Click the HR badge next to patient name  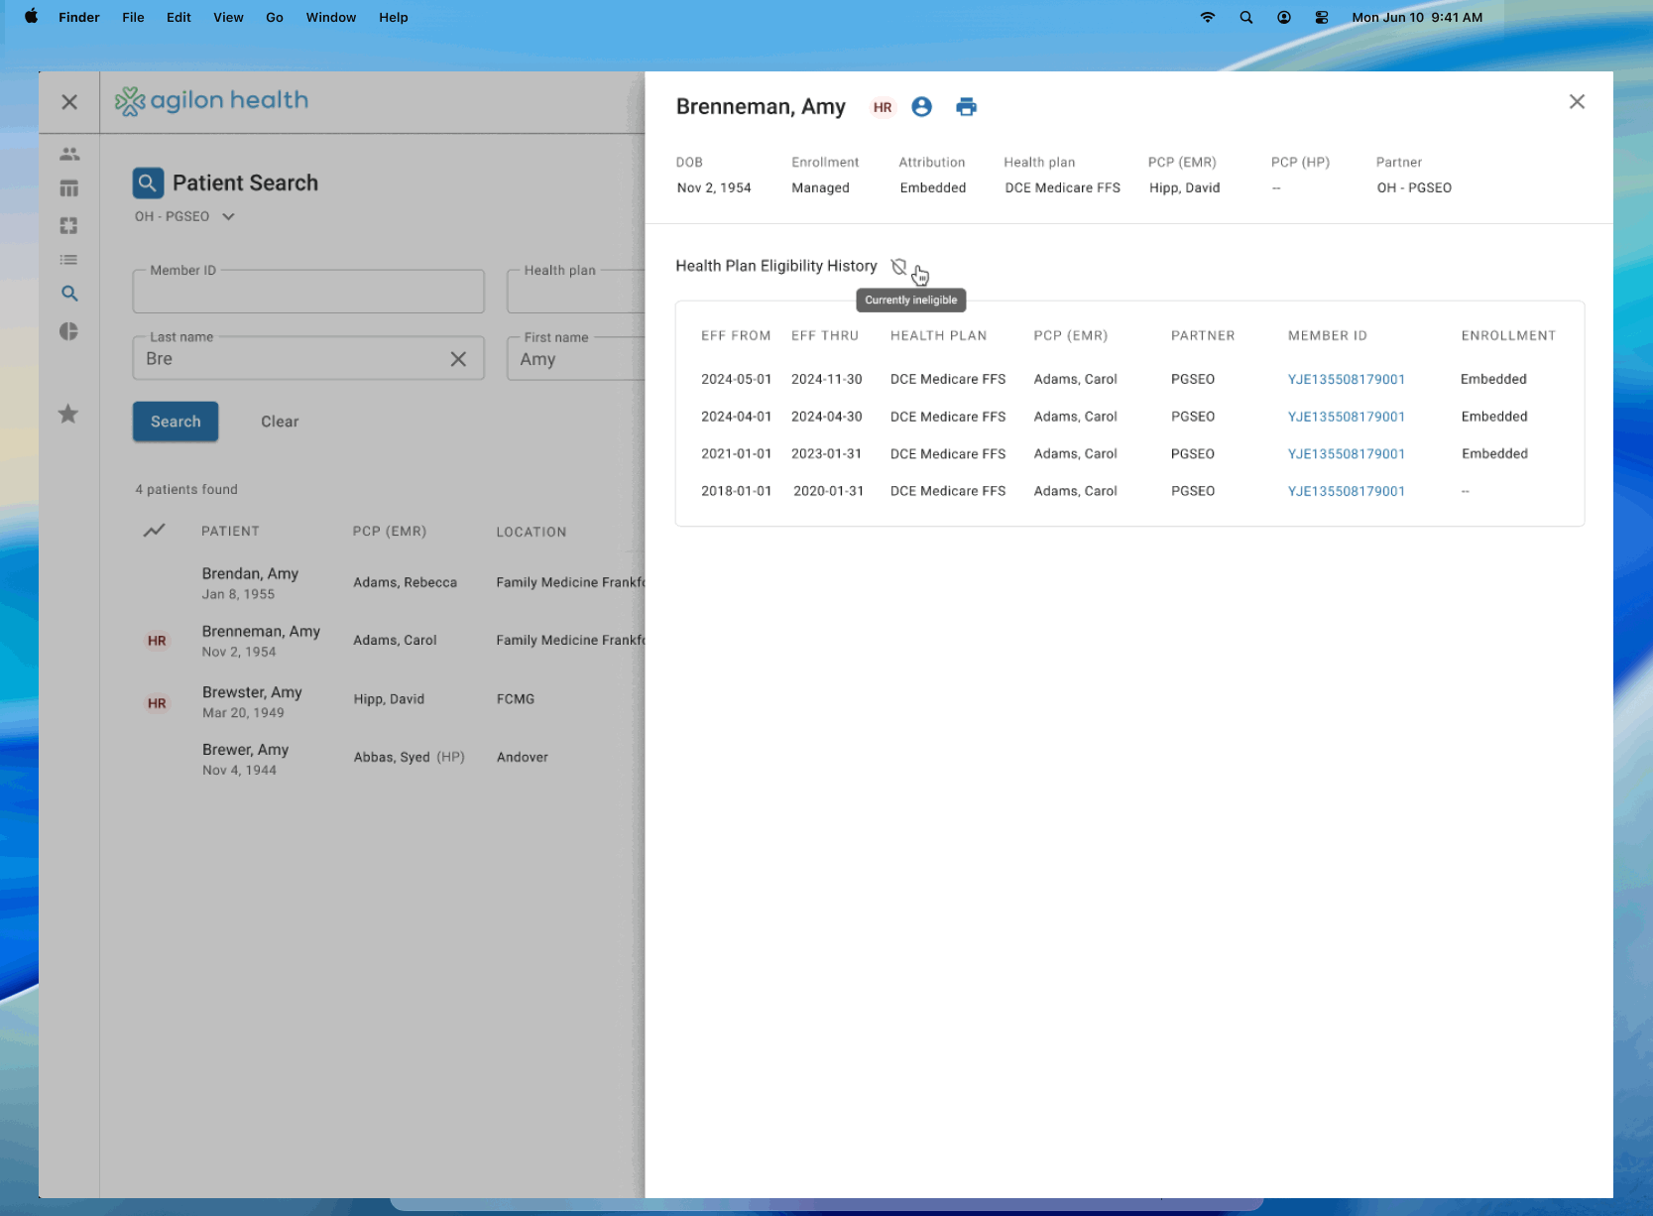[x=883, y=107]
